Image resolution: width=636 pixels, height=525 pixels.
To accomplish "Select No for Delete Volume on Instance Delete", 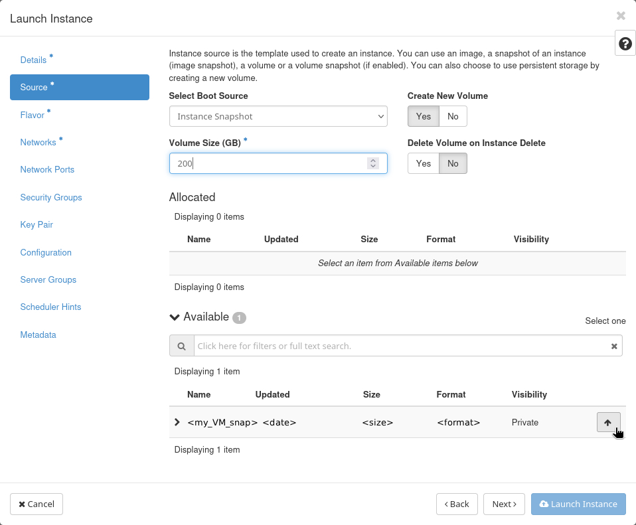I will 453,163.
